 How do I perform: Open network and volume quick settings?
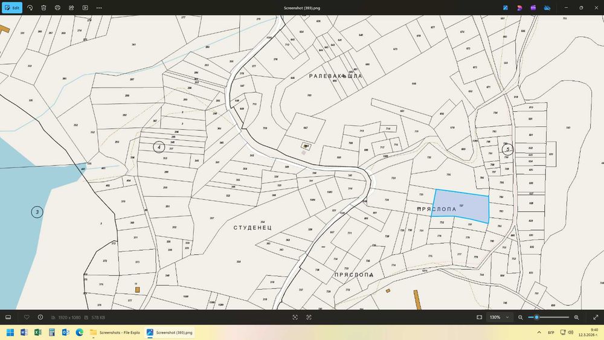[567, 332]
